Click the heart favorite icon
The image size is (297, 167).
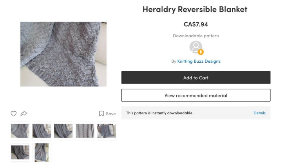(13, 114)
